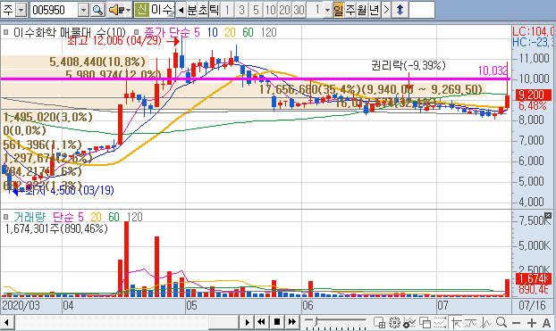Click the 10 interval button
This screenshot has width=556, height=331.
pyautogui.click(x=270, y=10)
